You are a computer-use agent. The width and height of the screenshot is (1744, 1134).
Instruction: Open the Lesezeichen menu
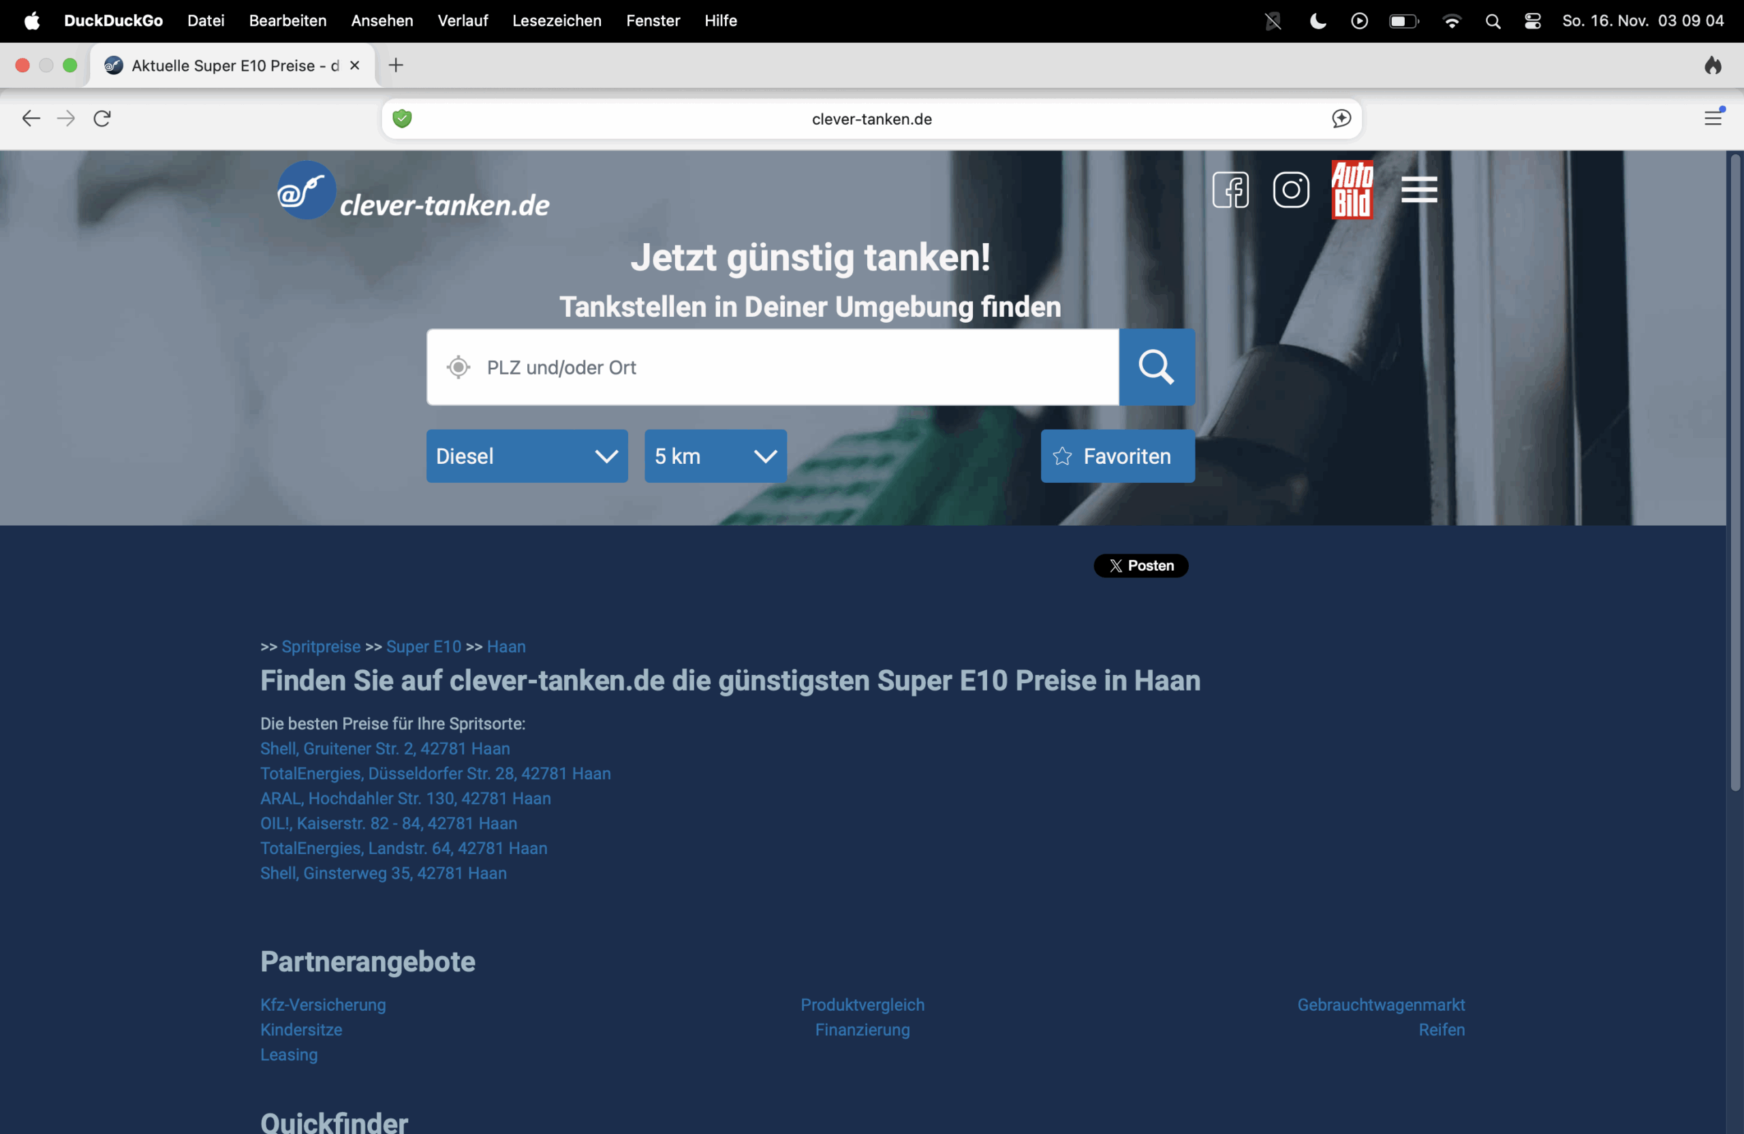coord(556,20)
